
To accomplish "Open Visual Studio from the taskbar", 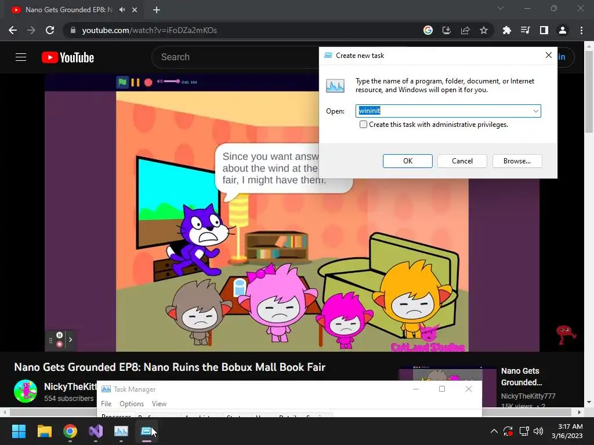I will [96, 431].
